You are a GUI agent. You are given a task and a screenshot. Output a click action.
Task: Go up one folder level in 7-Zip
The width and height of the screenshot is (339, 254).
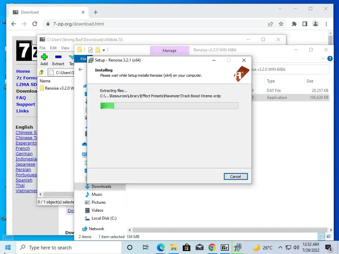[41, 72]
